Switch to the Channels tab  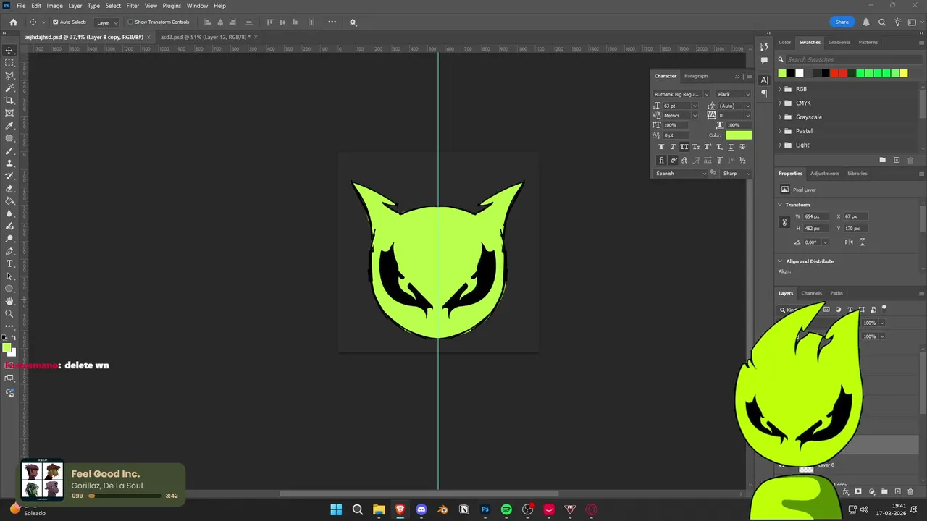coord(811,293)
